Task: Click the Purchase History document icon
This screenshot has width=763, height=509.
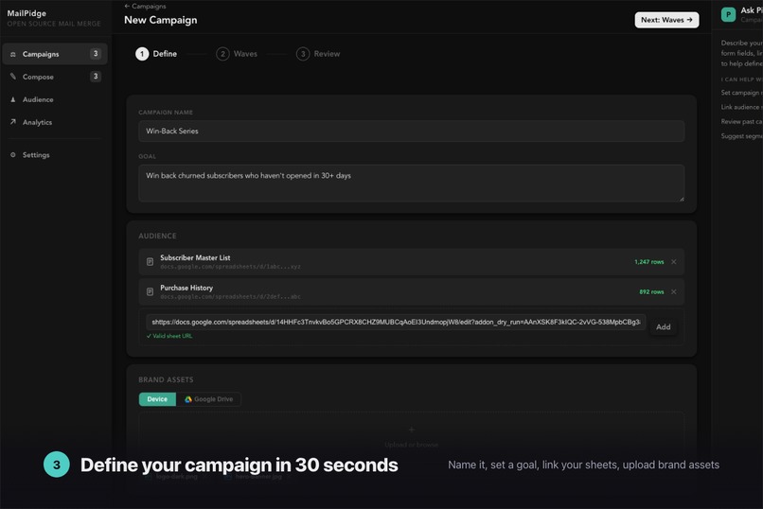Action: click(x=150, y=292)
